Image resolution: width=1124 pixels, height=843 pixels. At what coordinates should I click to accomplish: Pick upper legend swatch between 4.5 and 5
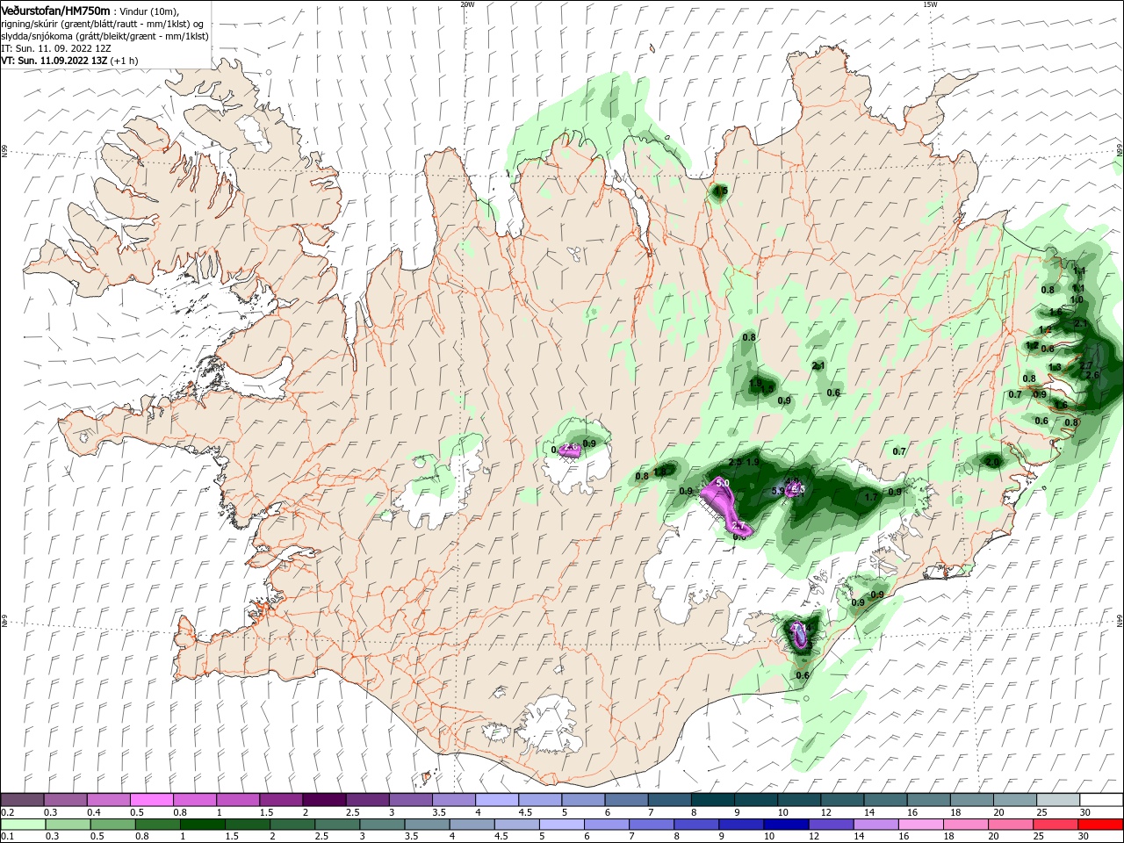tap(539, 800)
